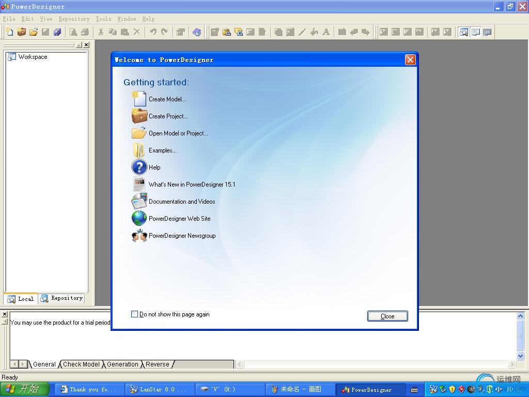Image resolution: width=529 pixels, height=397 pixels.
Task: Open the View menu
Action: [46, 19]
